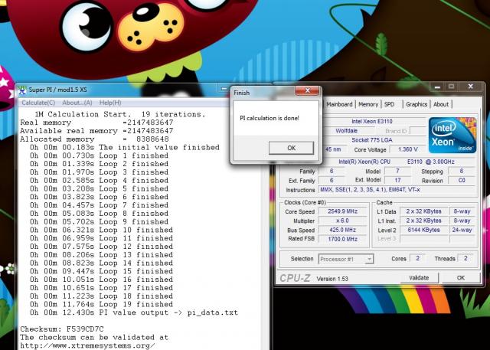The image size is (490, 350).
Task: Click the Checksum: F539CD7C line
Action: [62, 329]
